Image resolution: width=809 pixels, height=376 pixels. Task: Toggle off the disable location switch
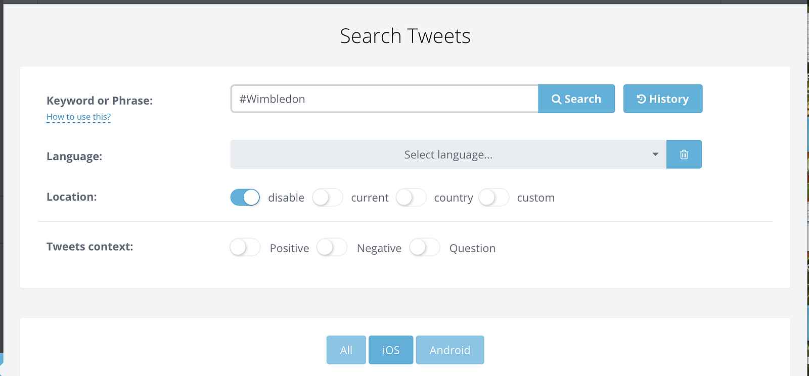pyautogui.click(x=245, y=198)
